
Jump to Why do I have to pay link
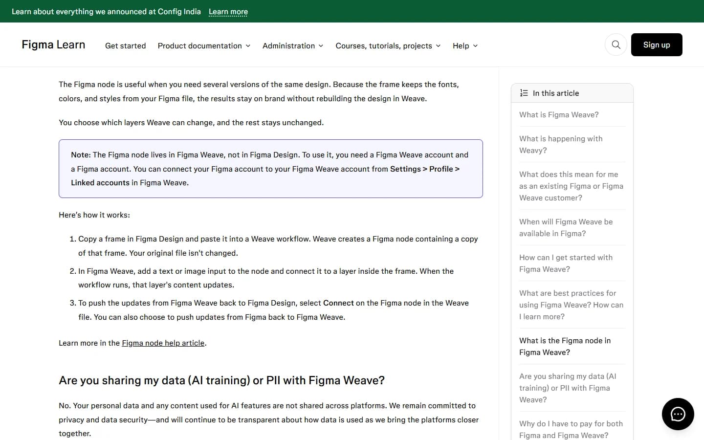click(571, 430)
